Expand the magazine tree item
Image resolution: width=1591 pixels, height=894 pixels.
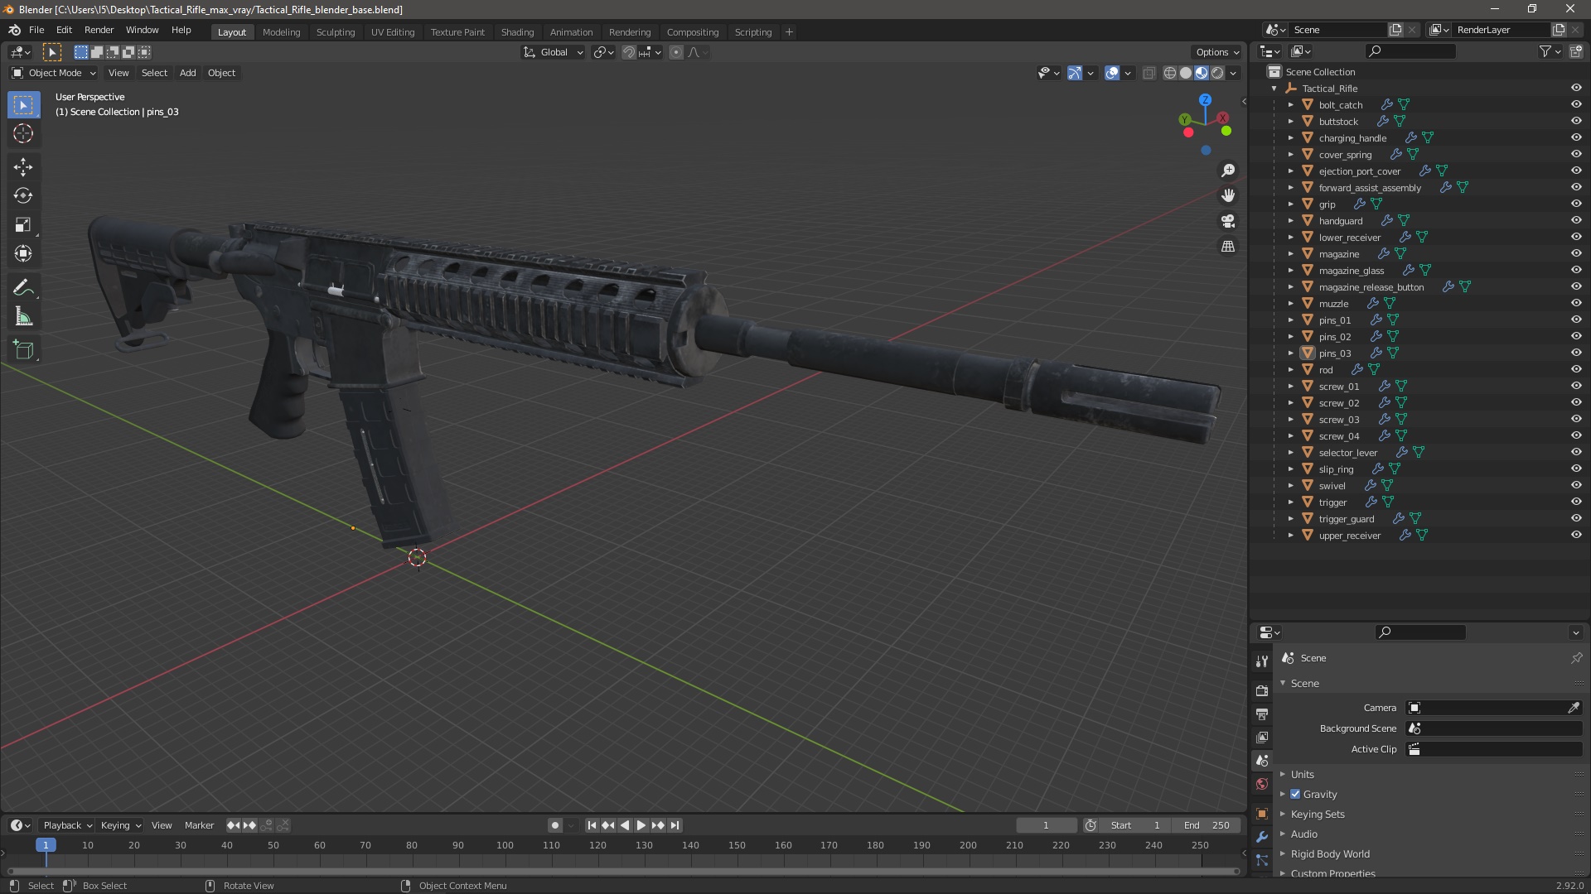coord(1290,253)
